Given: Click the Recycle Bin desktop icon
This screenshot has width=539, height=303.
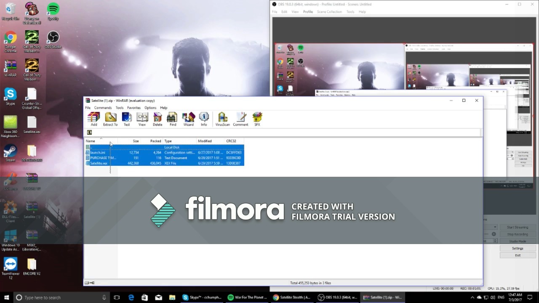Looking at the screenshot, I should click(x=11, y=12).
